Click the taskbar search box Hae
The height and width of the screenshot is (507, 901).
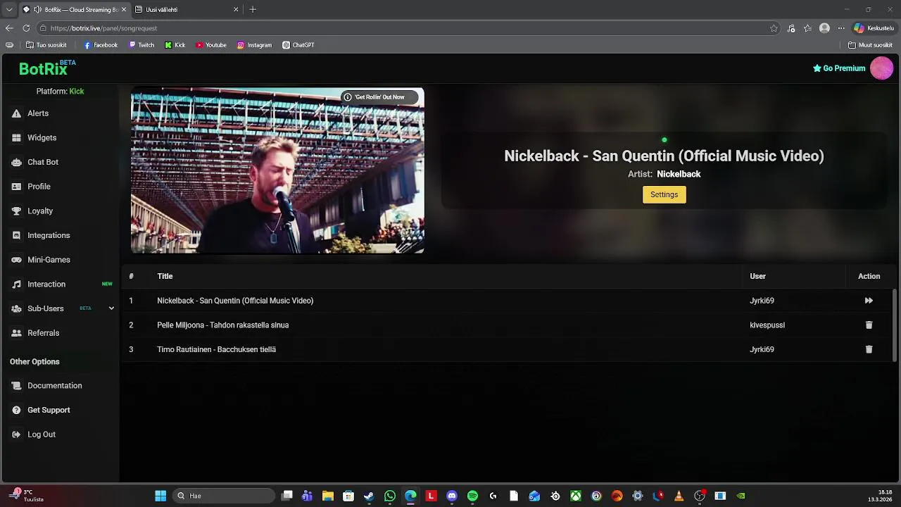pyautogui.click(x=224, y=496)
